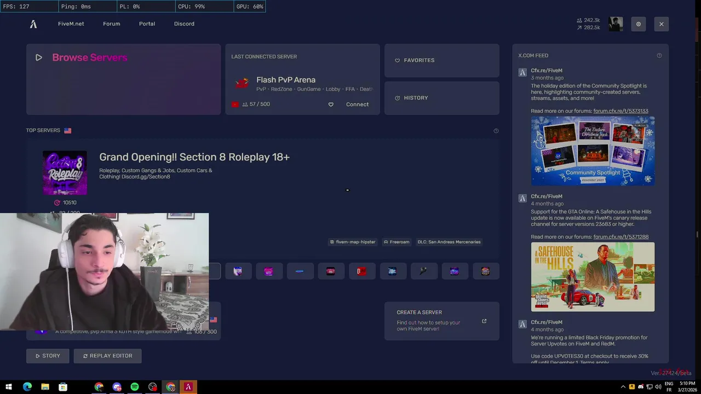Screen dimensions: 701x394
Task: Favorite the Flash PvP Arena server heart
Action: 331,105
